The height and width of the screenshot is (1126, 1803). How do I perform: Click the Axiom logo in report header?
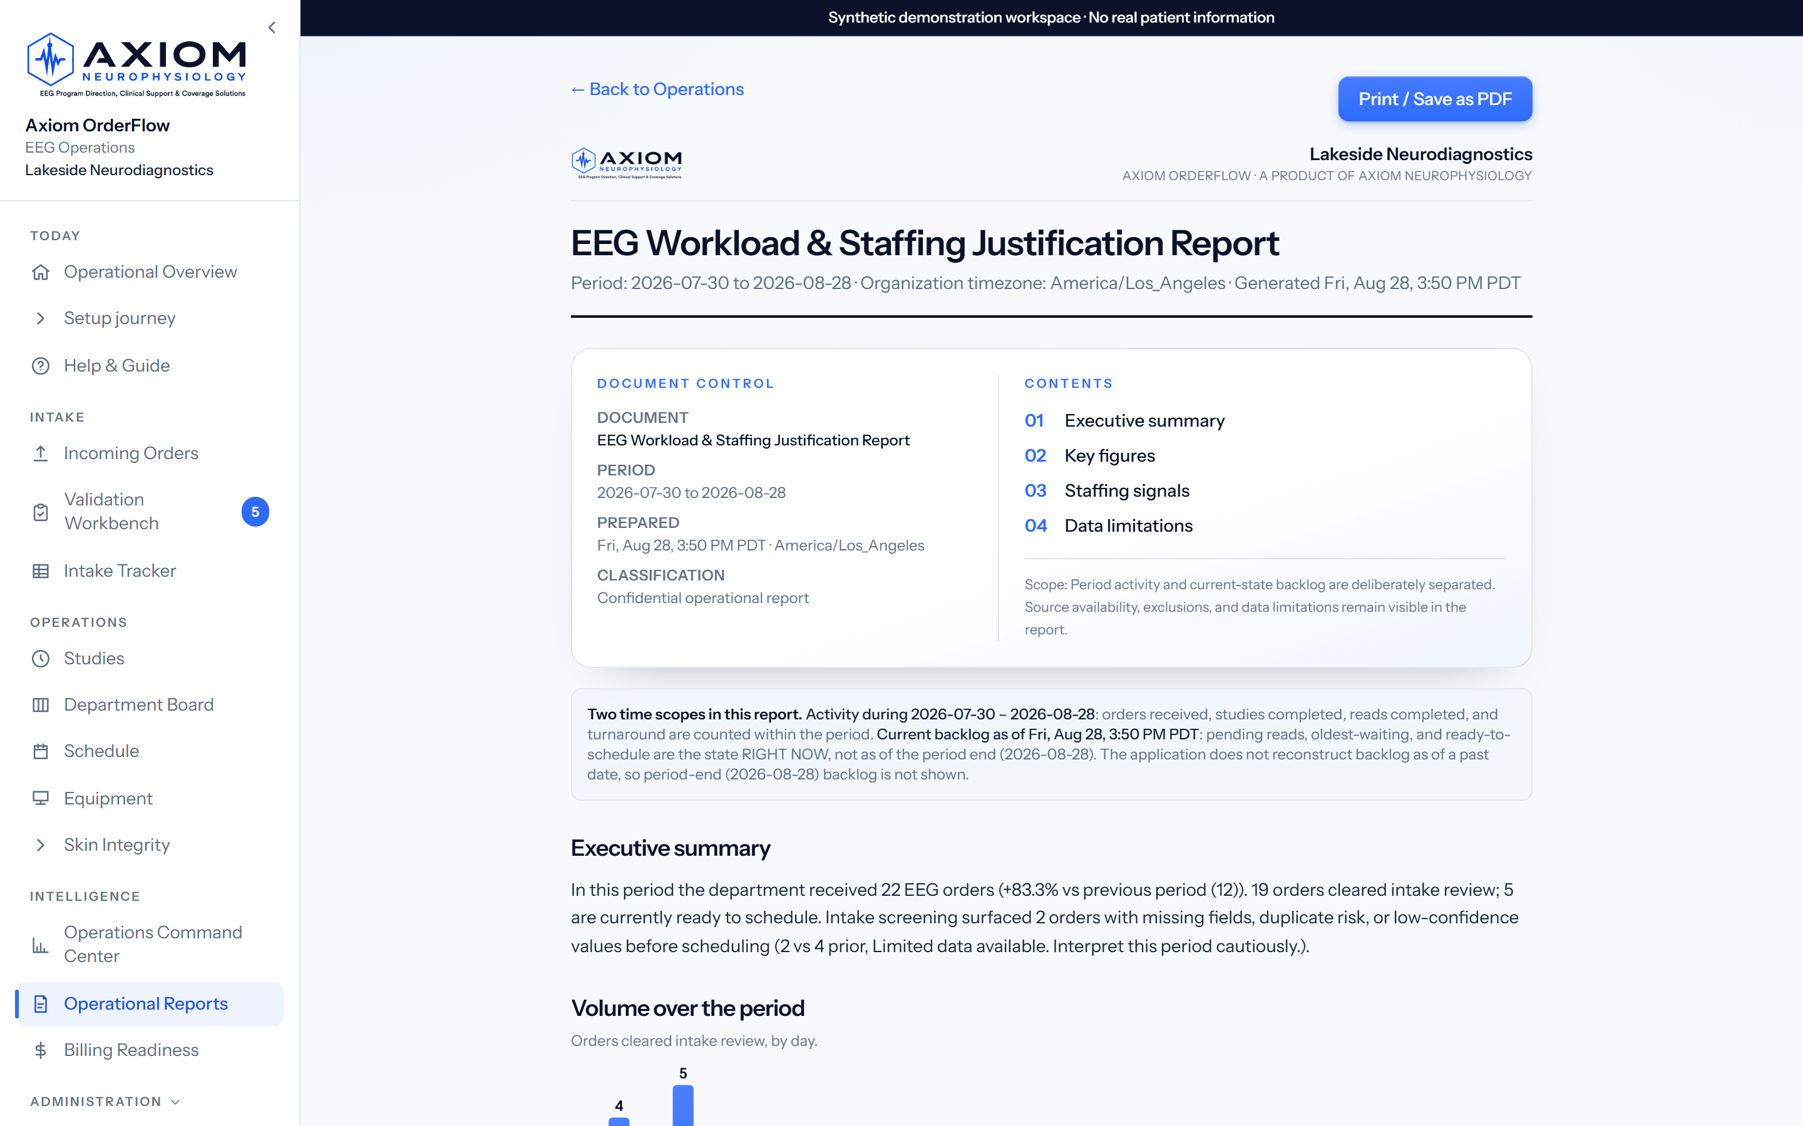(627, 163)
